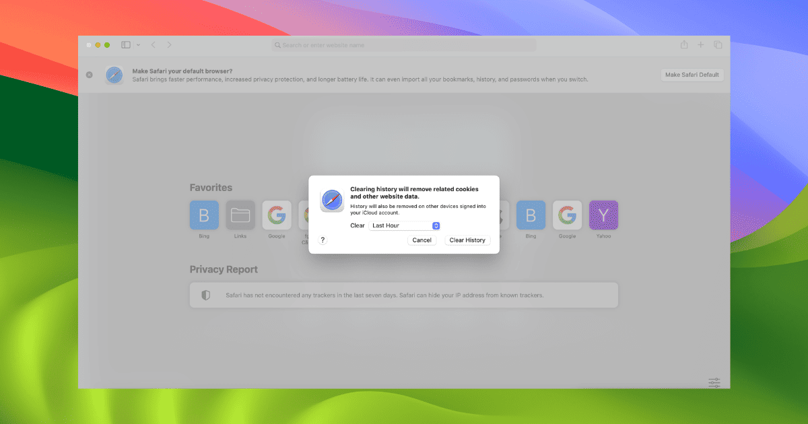The width and height of the screenshot is (808, 424).
Task: Open the start page customization settings icon
Action: [x=714, y=382]
